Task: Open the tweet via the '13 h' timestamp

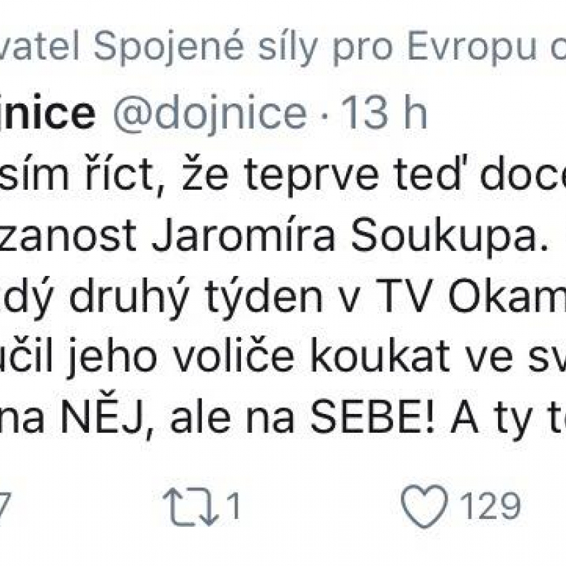Action: tap(384, 113)
